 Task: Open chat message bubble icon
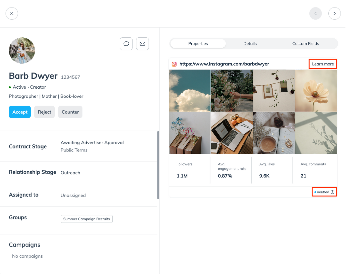tap(126, 44)
